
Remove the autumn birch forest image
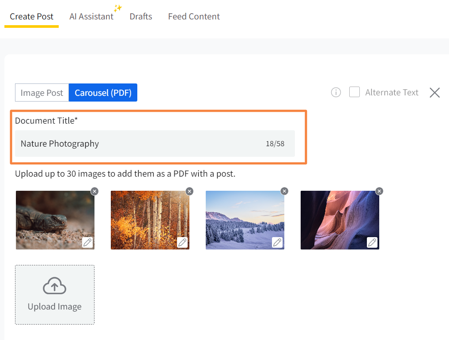[189, 191]
